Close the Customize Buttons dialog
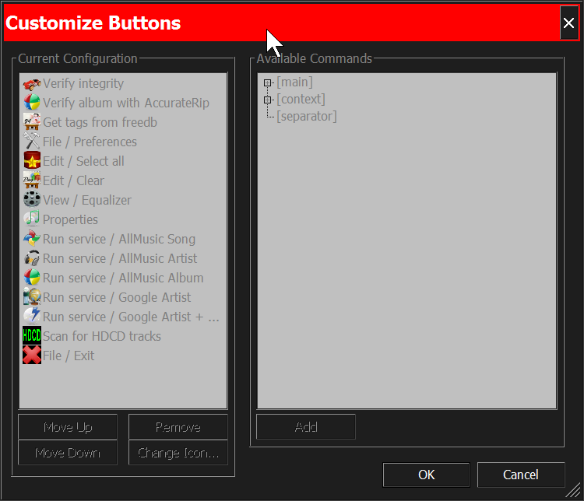The image size is (584, 501). tap(568, 23)
